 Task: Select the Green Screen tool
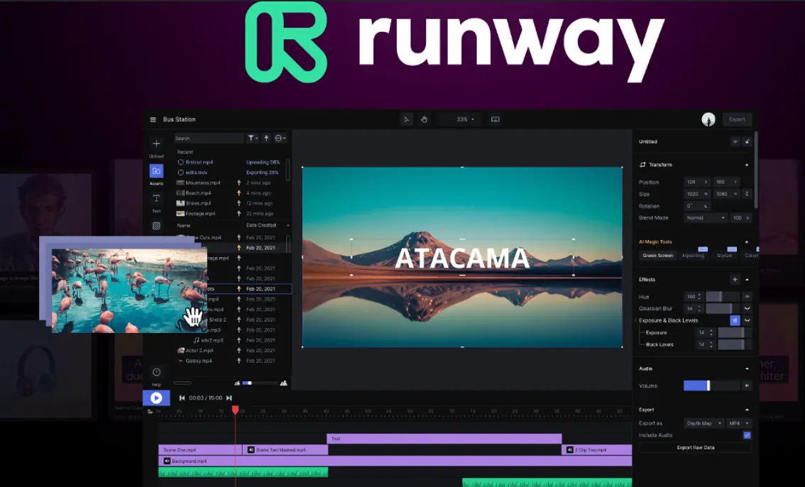pos(657,255)
